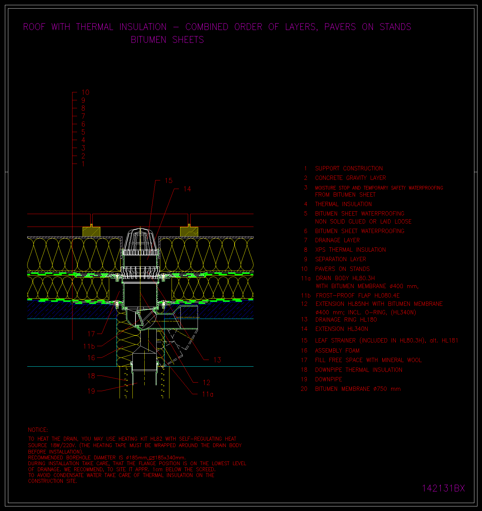Viewport: 482px width, 511px height.
Task: Click layer callout number 5
Action: (x=83, y=132)
